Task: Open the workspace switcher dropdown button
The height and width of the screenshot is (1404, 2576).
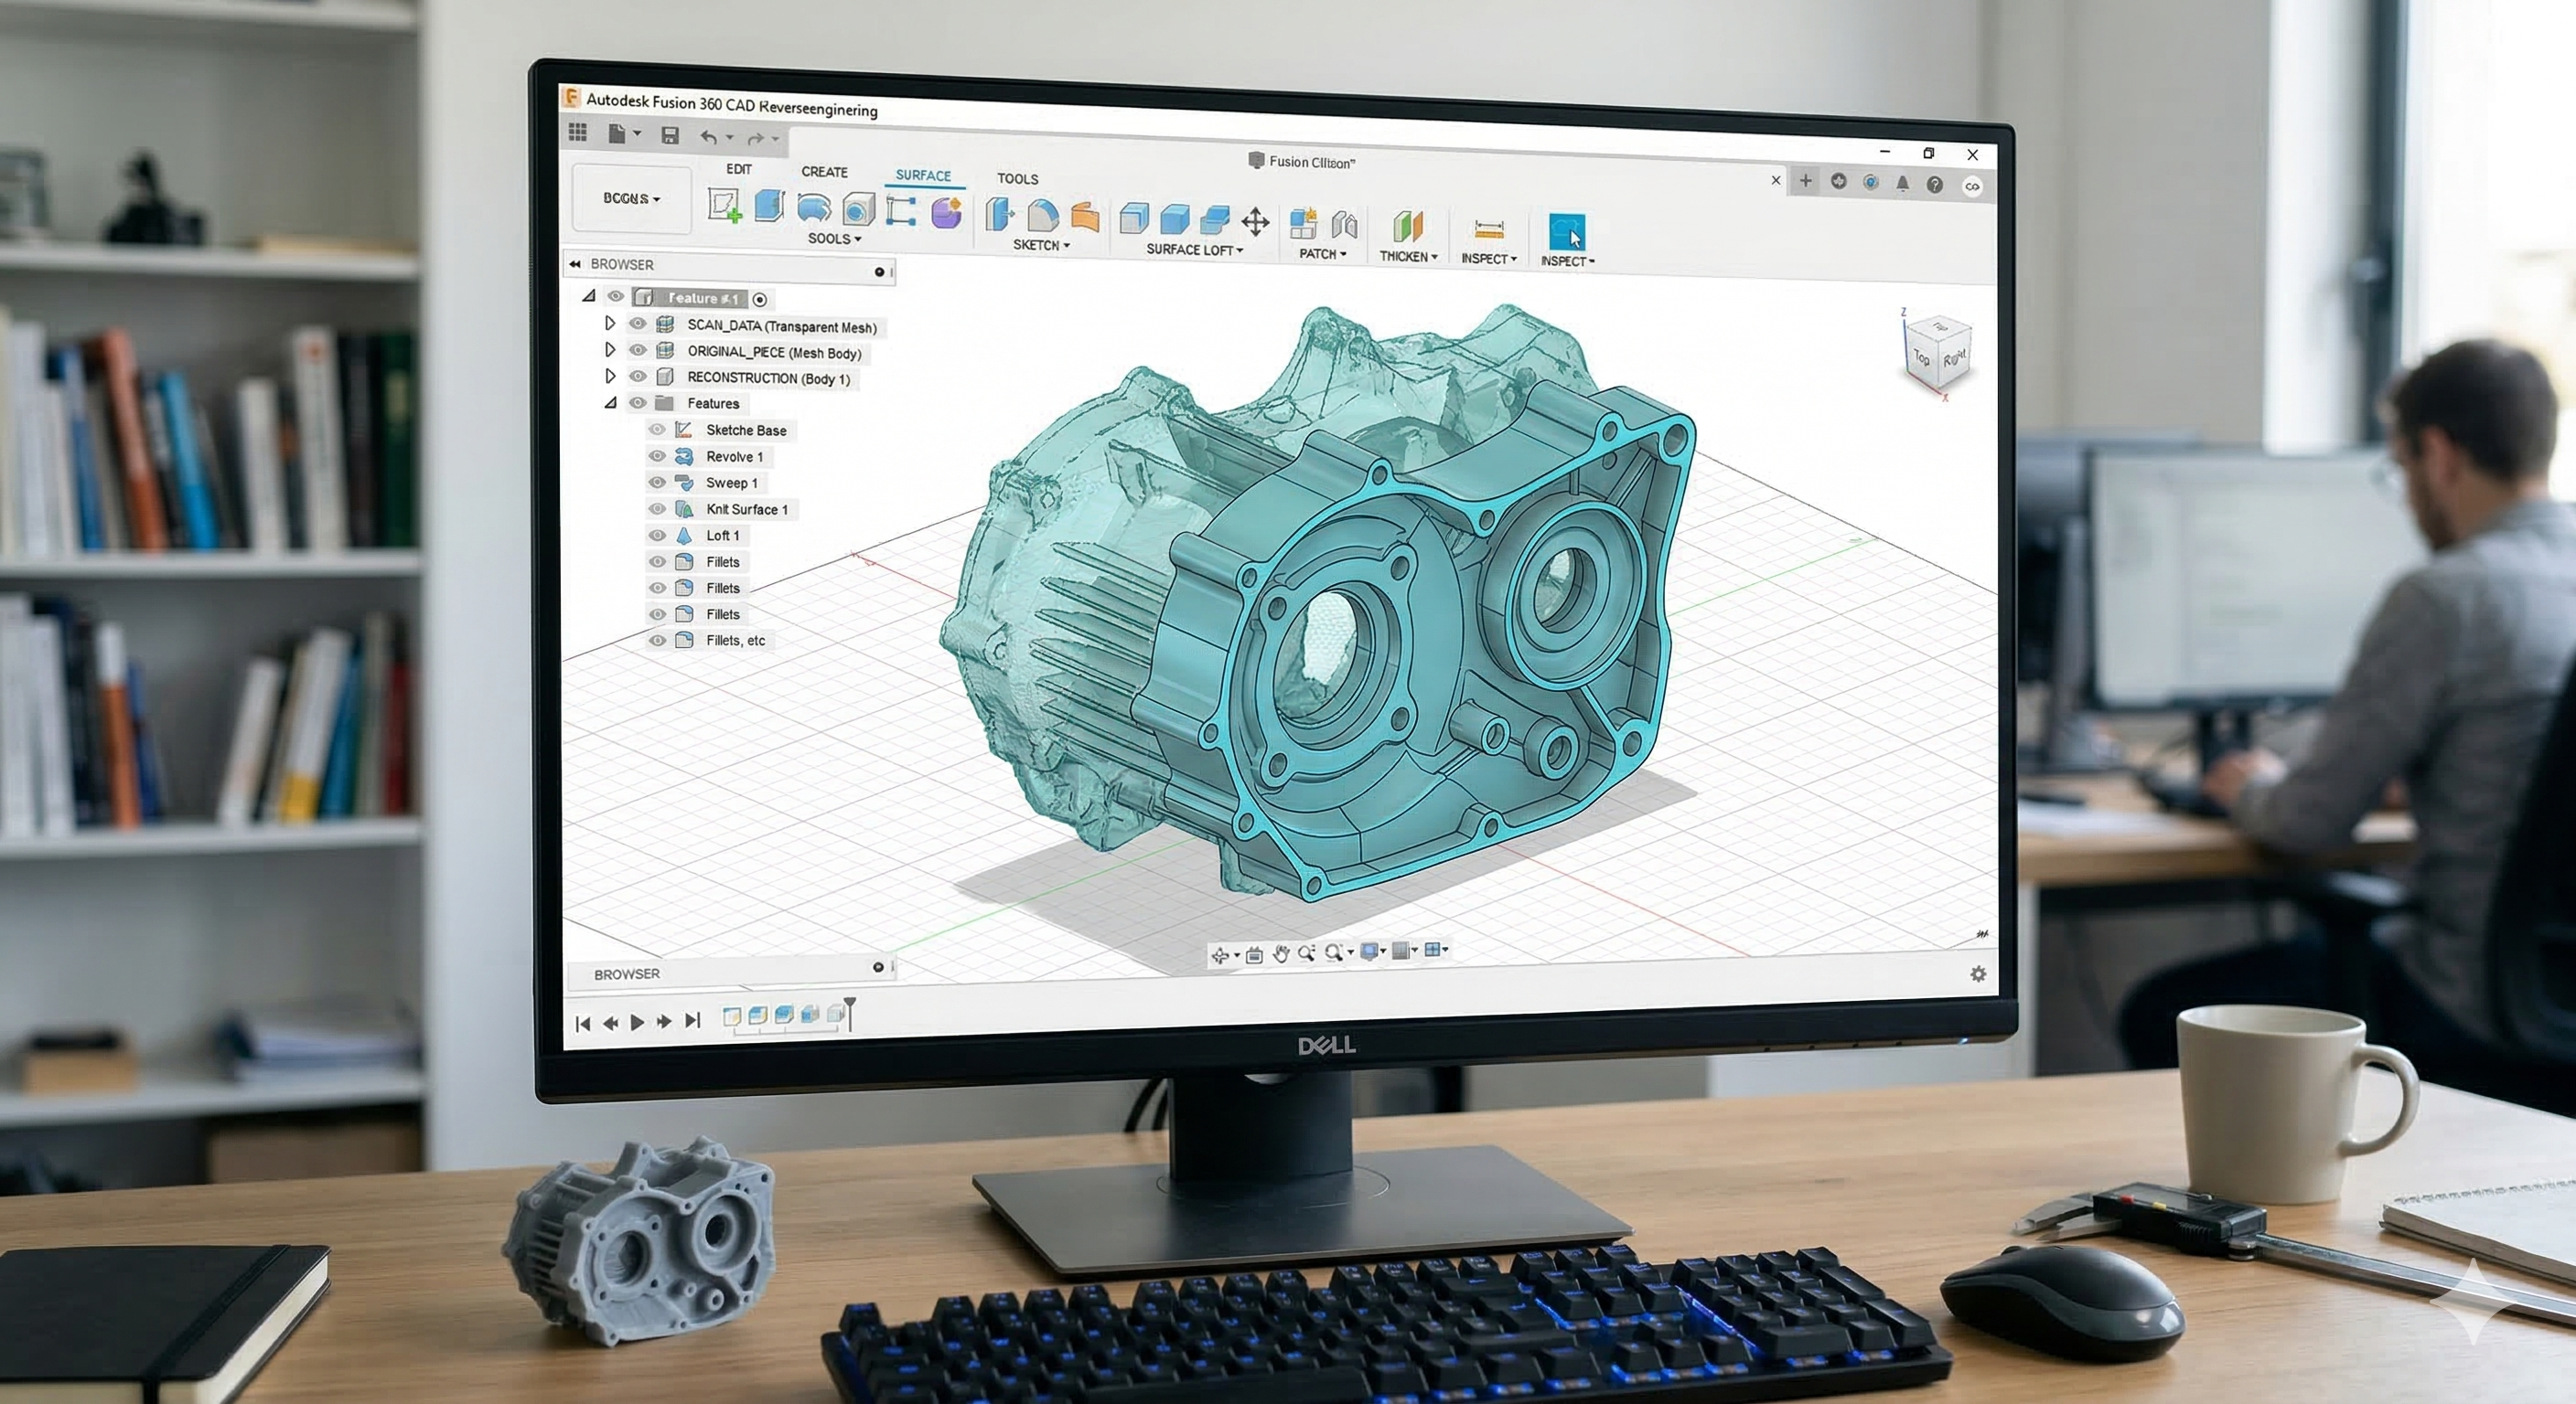Action: click(x=631, y=199)
